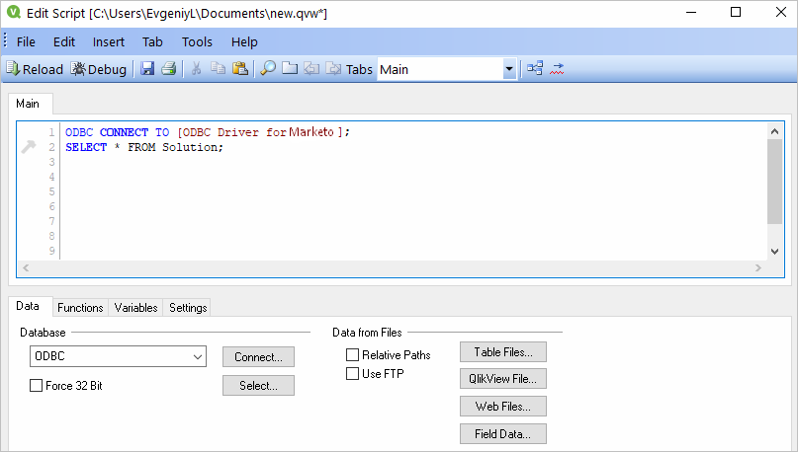Image resolution: width=798 pixels, height=452 pixels.
Task: Switch to the Functions tab
Action: 80,308
